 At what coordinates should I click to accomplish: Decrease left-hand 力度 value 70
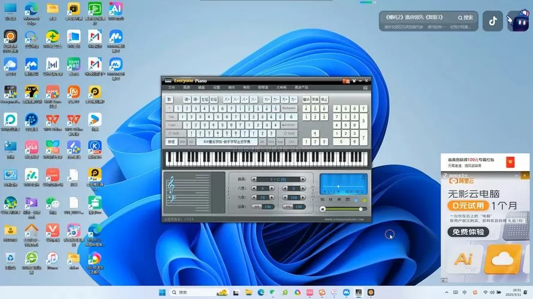point(254,197)
